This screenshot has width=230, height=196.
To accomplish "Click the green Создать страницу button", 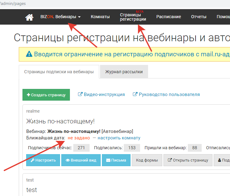I will point(46,95).
